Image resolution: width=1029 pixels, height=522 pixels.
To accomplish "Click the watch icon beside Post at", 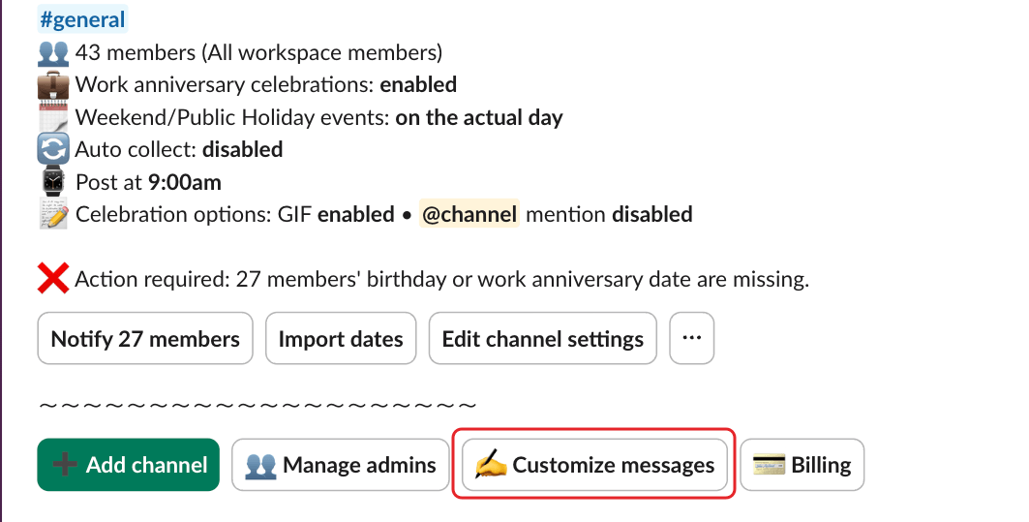I will pos(53,182).
